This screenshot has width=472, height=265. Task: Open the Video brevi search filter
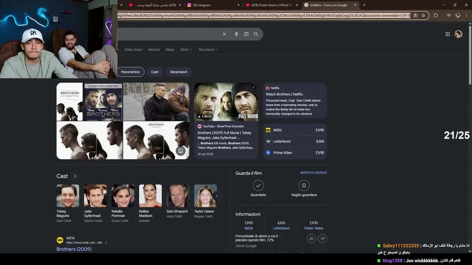coord(133,50)
